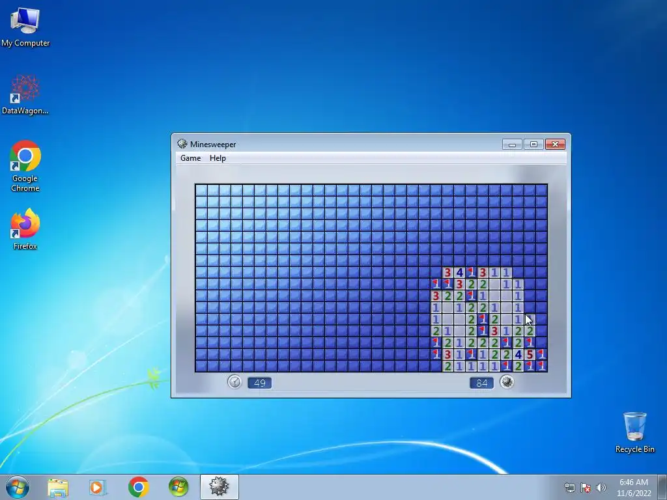Click the covered tile in the board's bottom-left corner
This screenshot has height=500, width=667.
tap(201, 366)
